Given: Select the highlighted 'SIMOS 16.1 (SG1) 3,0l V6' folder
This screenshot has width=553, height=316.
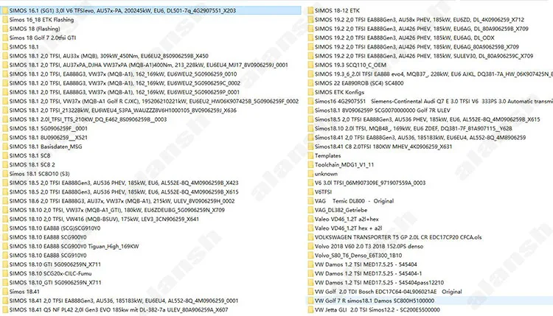Looking at the screenshot, I should pyautogui.click(x=122, y=10).
